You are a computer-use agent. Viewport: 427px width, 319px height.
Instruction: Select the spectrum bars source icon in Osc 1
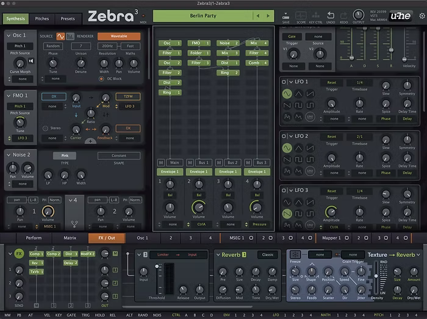tap(70, 36)
